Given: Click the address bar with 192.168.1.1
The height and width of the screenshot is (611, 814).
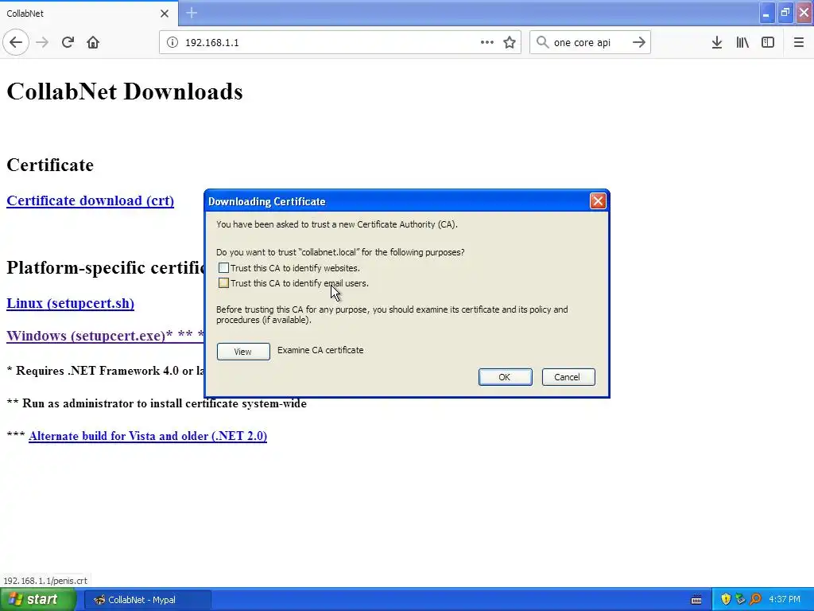Looking at the screenshot, I should point(340,42).
